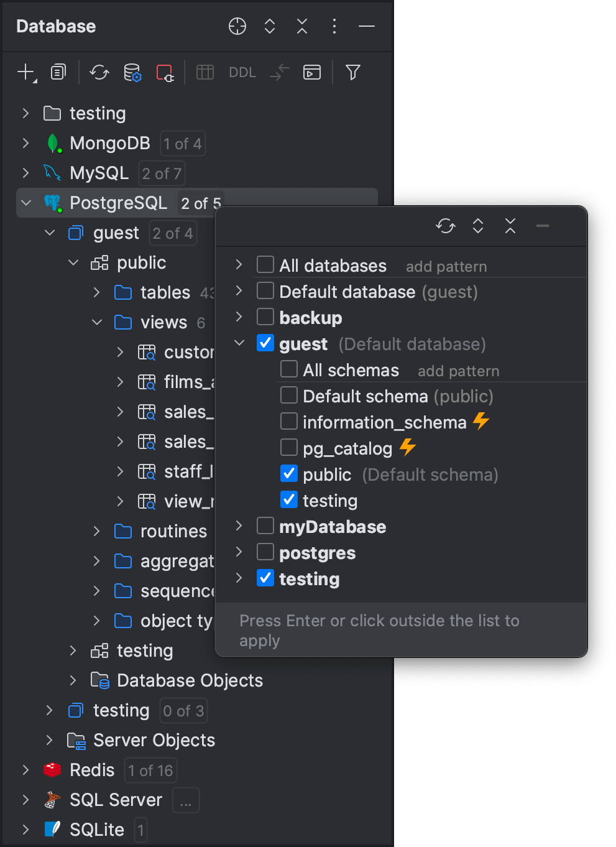The height and width of the screenshot is (847, 616).
Task: Click Collapse All in the schema popup
Action: coord(510,226)
